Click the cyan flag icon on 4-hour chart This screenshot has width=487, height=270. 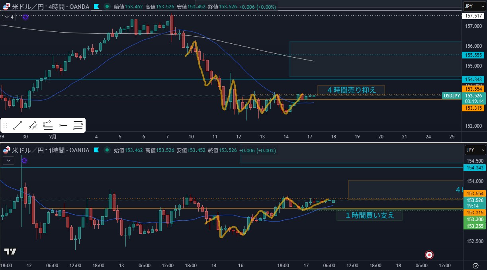[97, 6]
